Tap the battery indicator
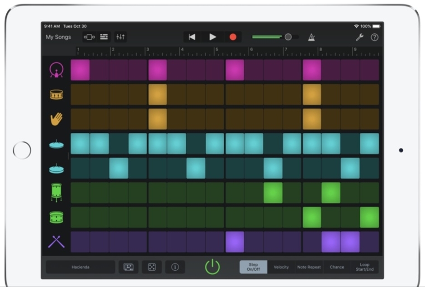425x287 pixels. (x=377, y=26)
